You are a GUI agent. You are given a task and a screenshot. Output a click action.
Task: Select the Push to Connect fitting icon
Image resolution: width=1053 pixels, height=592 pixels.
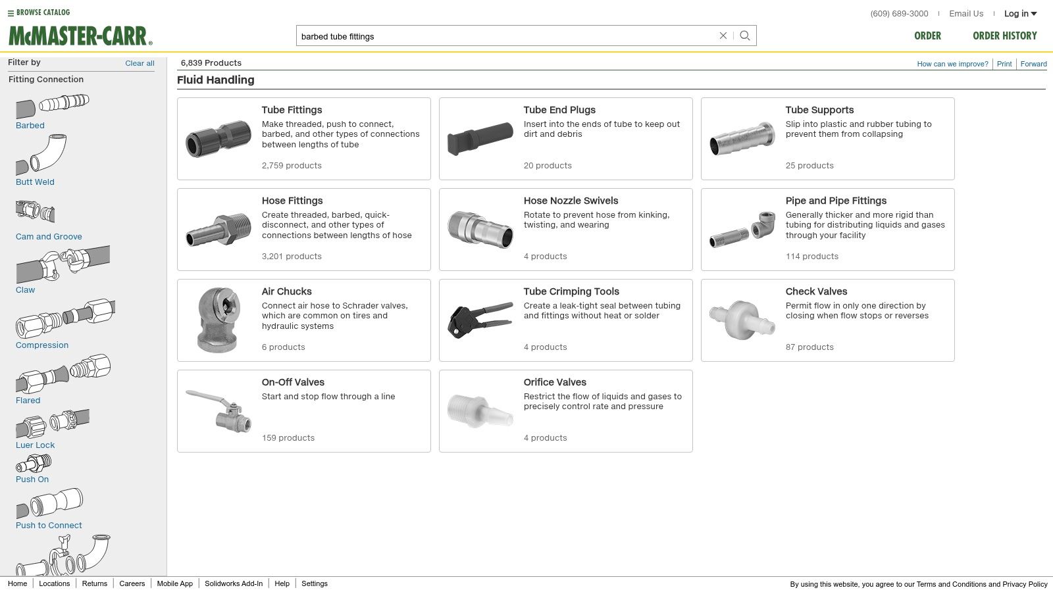pyautogui.click(x=49, y=504)
